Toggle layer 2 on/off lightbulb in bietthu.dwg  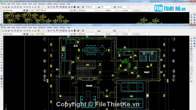tap(35, 34)
